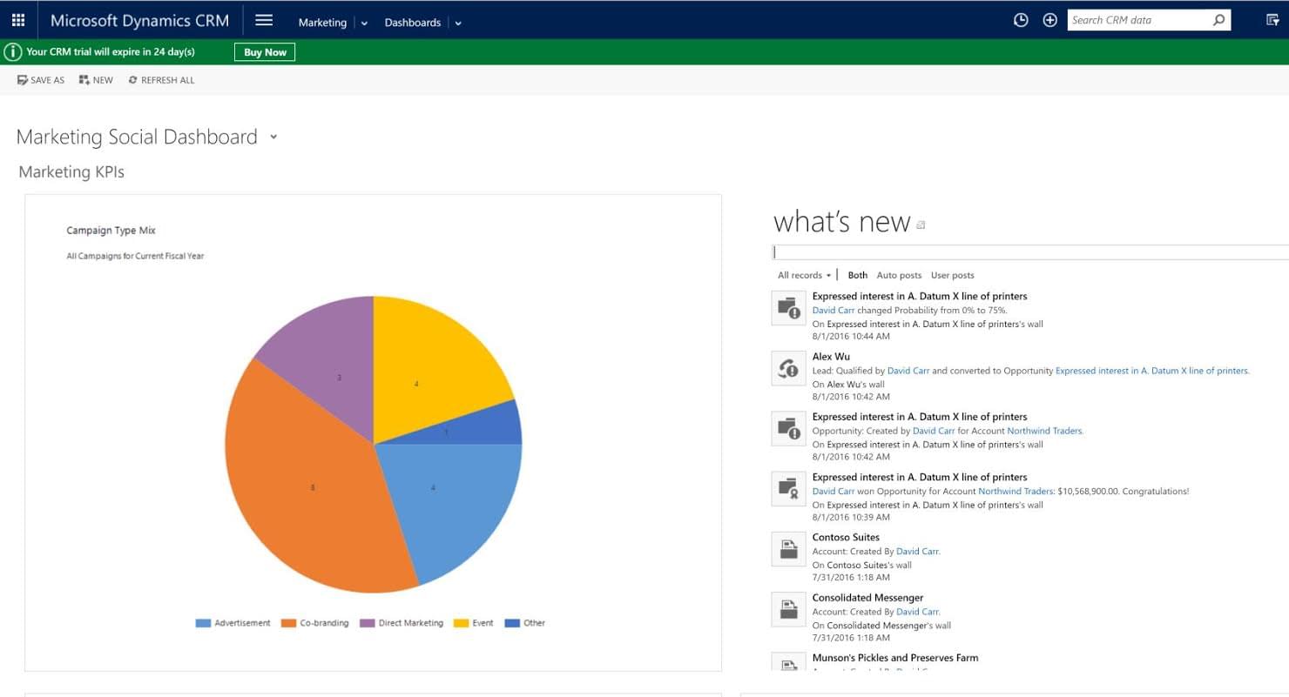Select the User posts filter tab
This screenshot has height=697, width=1289.
pos(953,275)
